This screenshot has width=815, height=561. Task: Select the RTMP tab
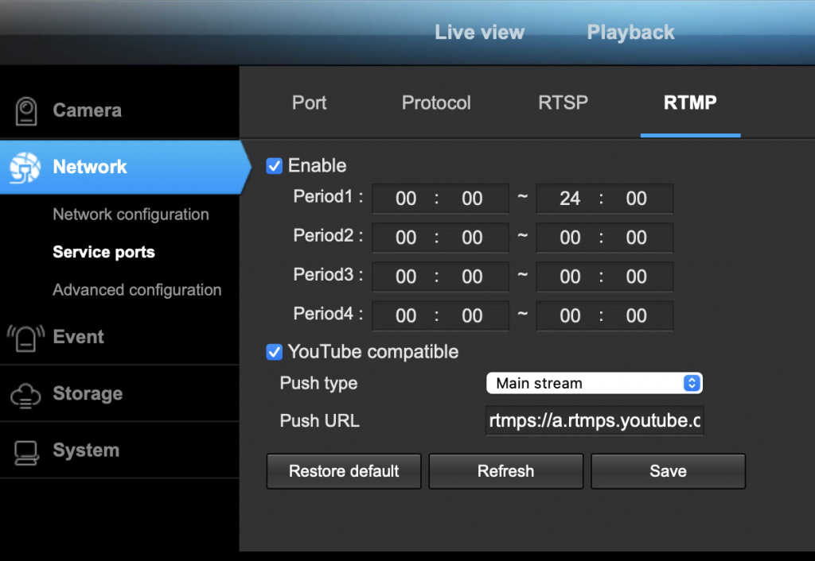pos(690,103)
